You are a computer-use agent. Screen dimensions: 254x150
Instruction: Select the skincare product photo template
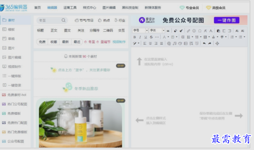(80, 123)
